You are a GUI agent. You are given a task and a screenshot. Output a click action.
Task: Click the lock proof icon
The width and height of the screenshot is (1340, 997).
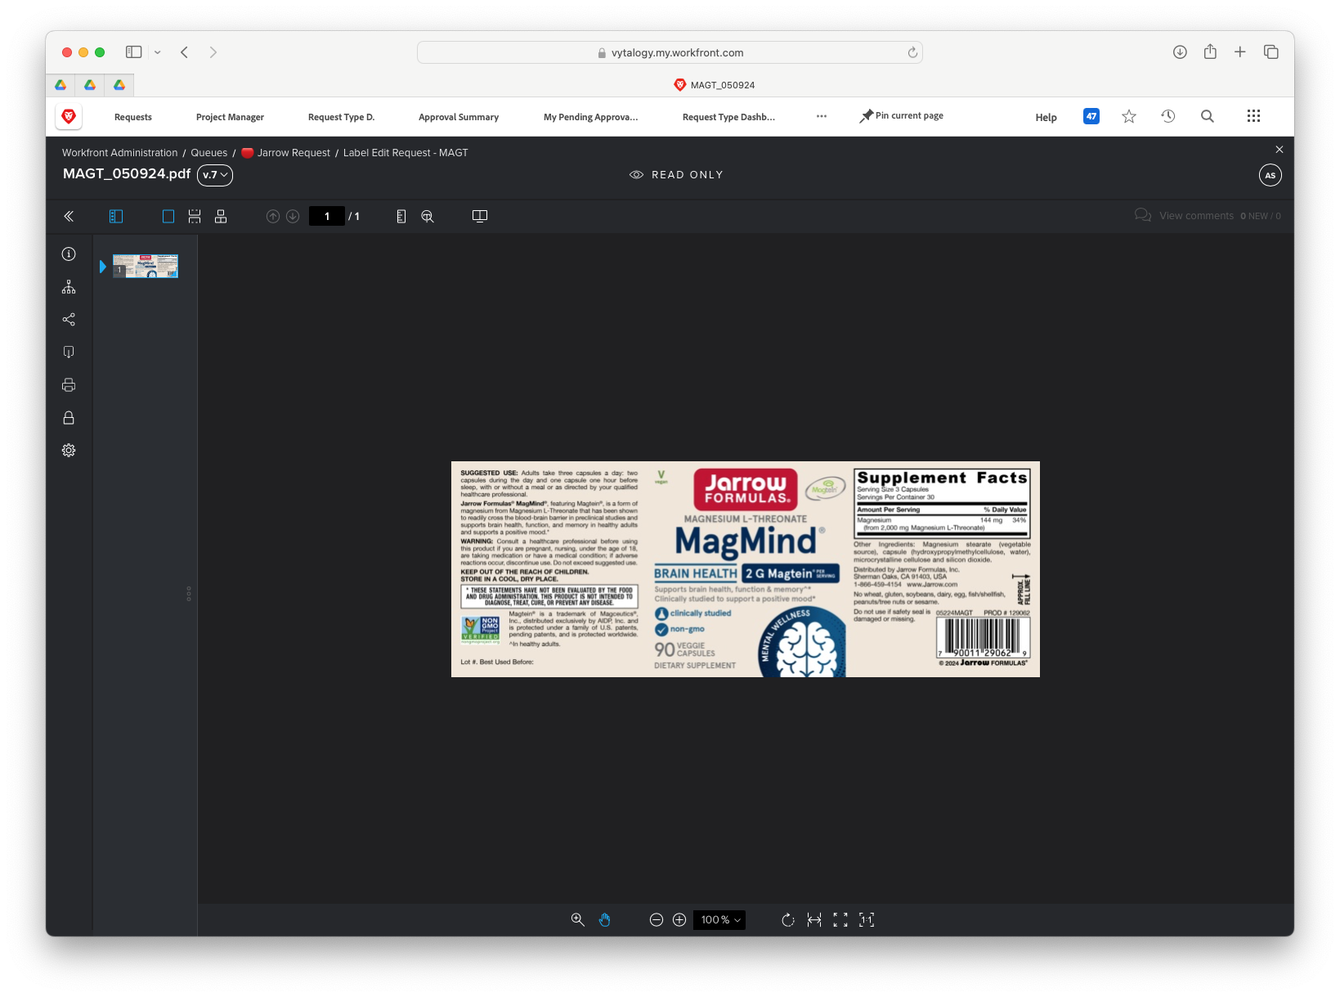pyautogui.click(x=69, y=418)
